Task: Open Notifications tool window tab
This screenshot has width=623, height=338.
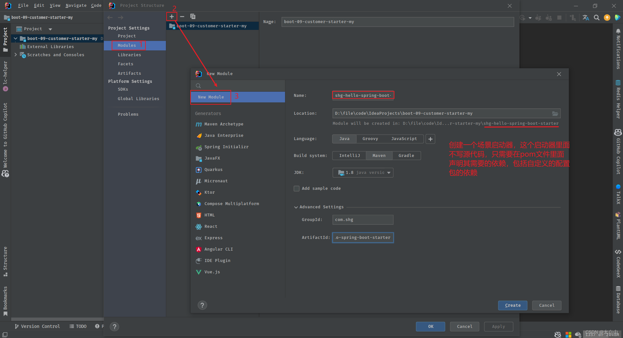Action: pyautogui.click(x=618, y=49)
